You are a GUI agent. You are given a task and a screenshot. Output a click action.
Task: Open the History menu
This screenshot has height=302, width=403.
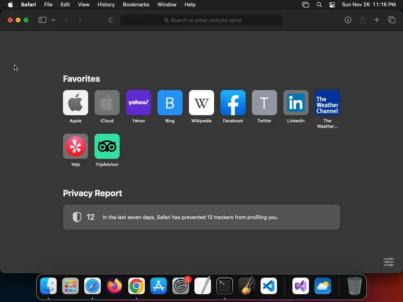106,5
